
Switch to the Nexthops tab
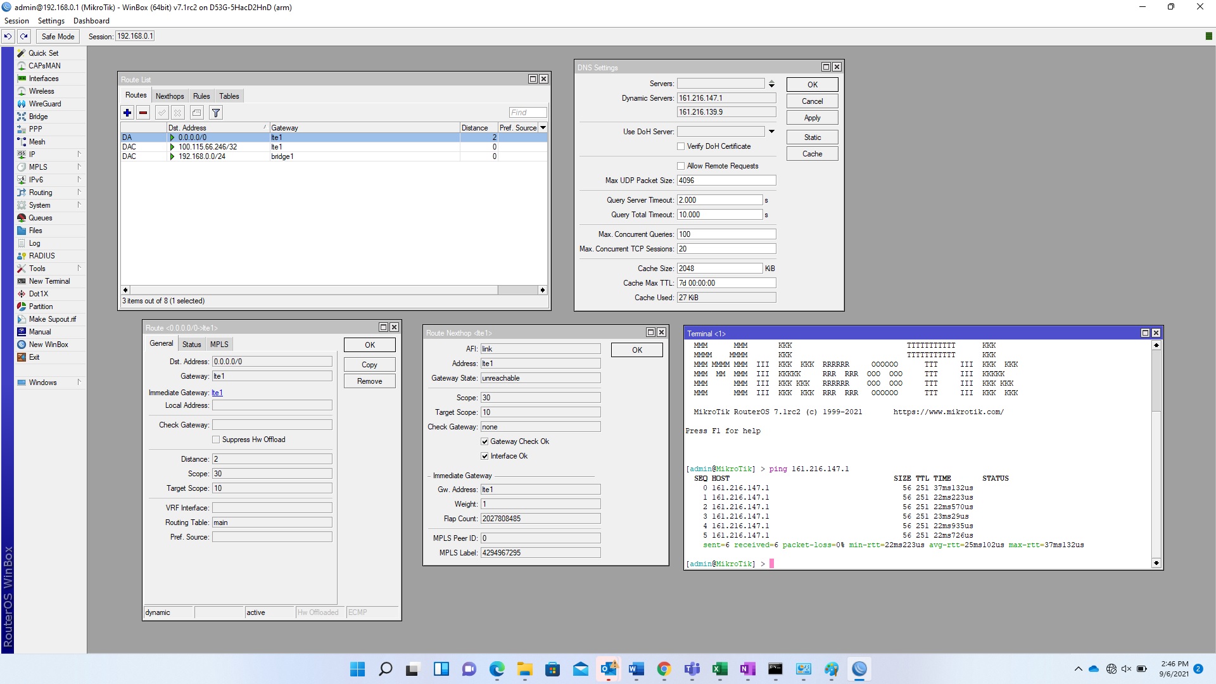170,96
